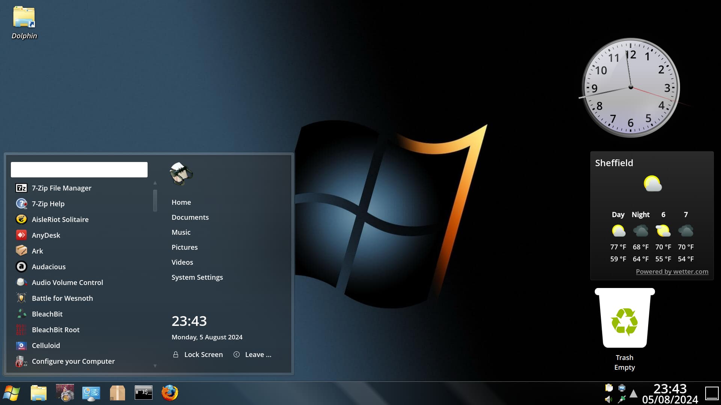This screenshot has height=405, width=721.
Task: Open the clipboard tray icon
Action: coord(609,387)
